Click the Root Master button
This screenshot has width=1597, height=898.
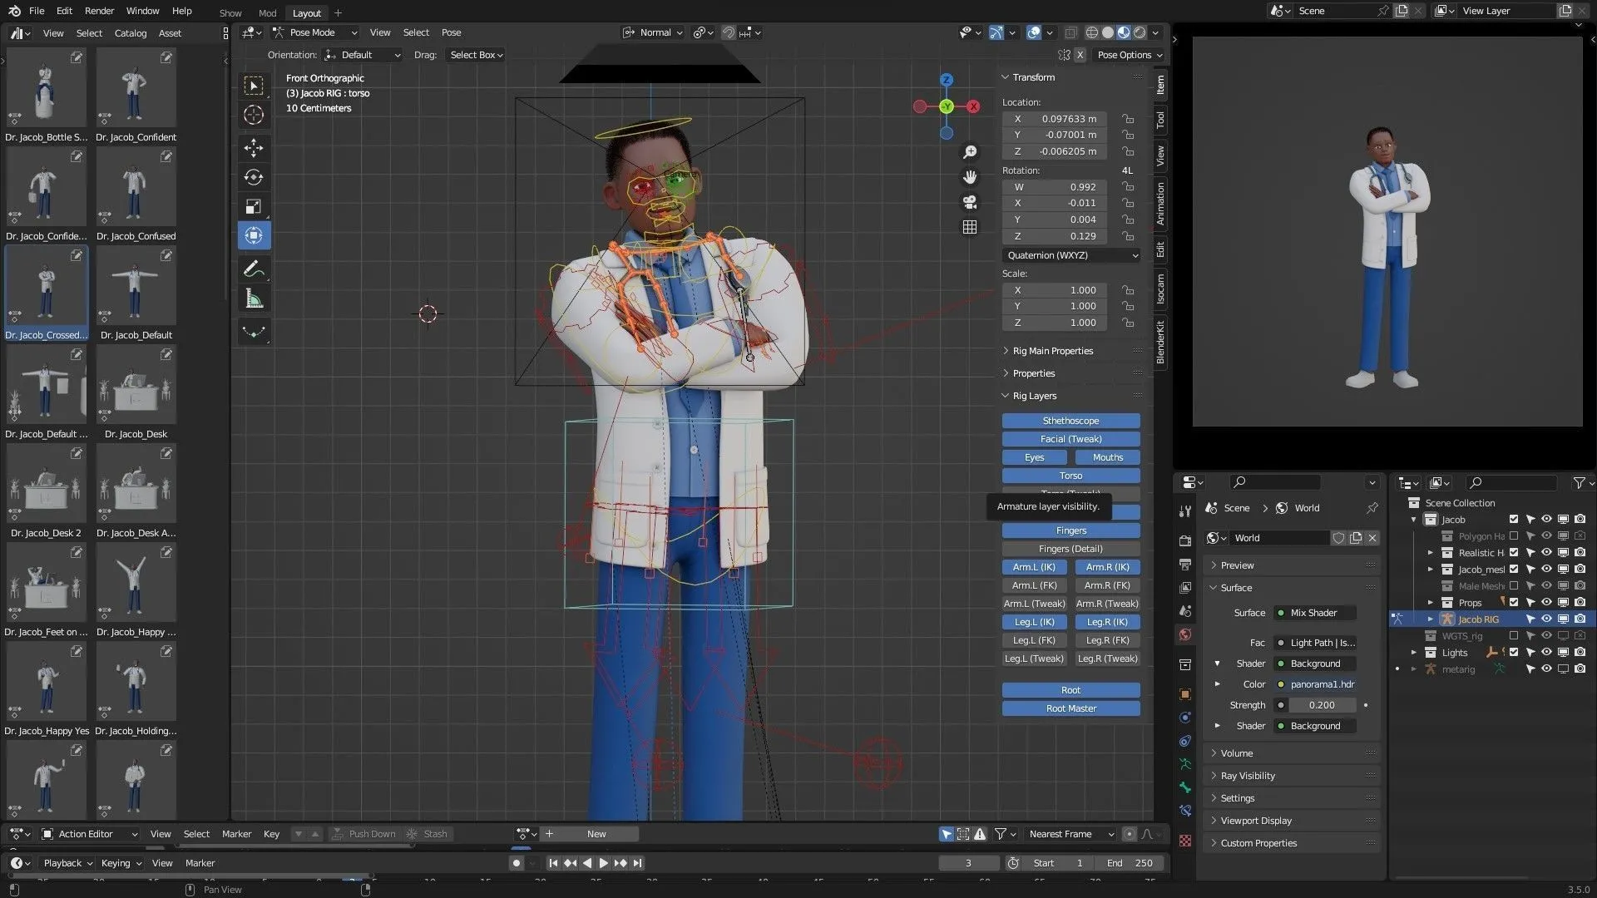[x=1070, y=708]
